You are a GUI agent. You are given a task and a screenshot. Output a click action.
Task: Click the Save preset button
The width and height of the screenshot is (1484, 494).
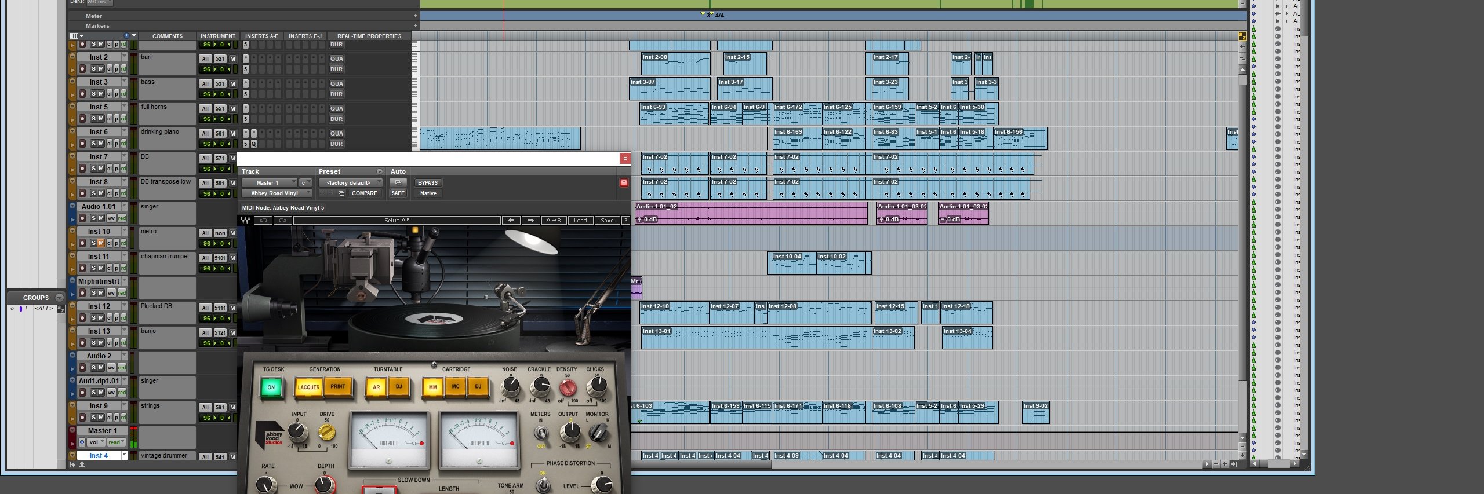point(607,221)
